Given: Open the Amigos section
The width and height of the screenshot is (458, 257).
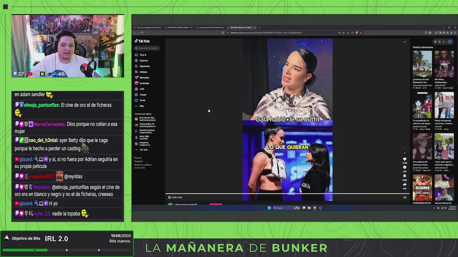Looking at the screenshot, I should click(141, 72).
